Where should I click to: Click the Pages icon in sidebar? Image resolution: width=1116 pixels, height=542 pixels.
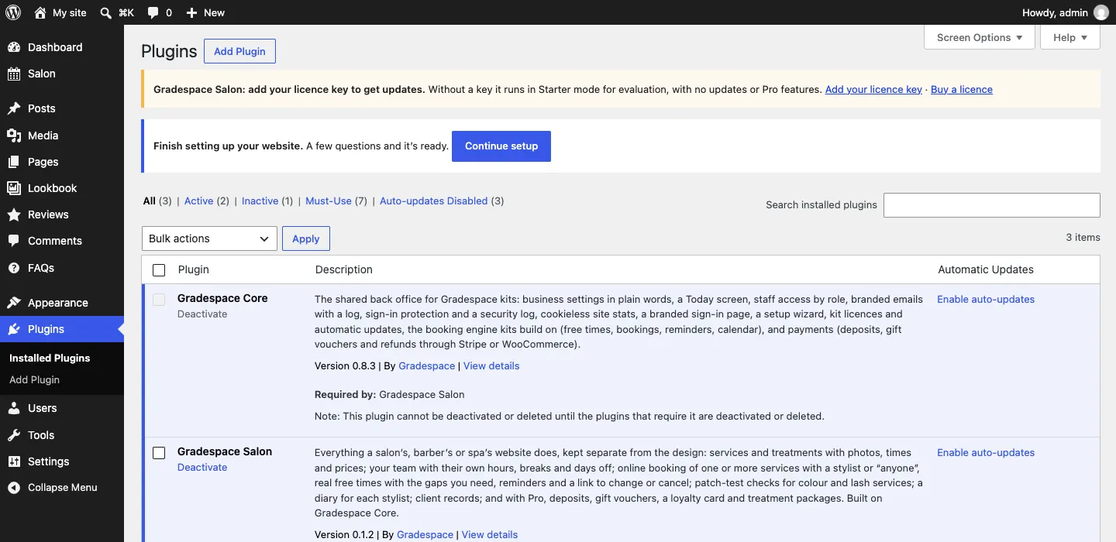[x=14, y=162]
